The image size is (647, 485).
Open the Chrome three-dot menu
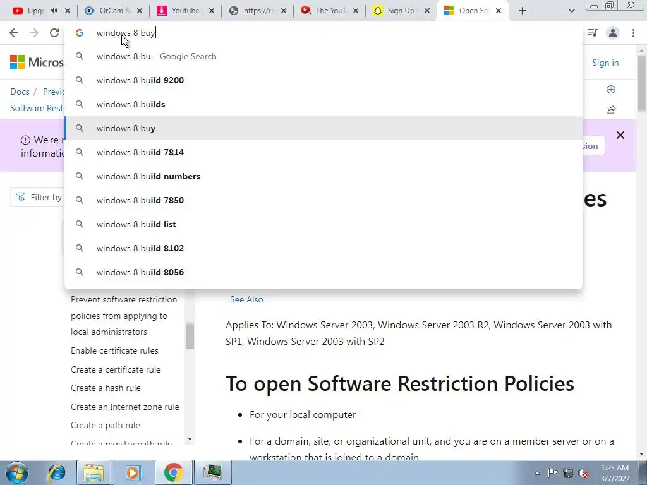tap(633, 33)
